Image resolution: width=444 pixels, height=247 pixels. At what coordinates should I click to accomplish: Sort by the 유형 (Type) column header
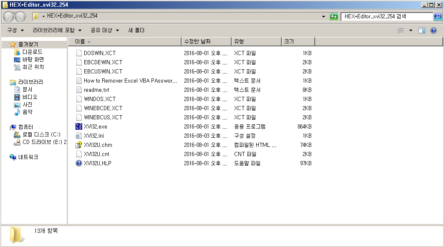(x=256, y=42)
